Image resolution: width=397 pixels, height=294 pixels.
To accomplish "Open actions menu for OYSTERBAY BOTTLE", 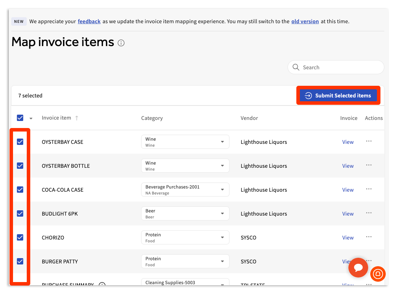I will coord(368,166).
